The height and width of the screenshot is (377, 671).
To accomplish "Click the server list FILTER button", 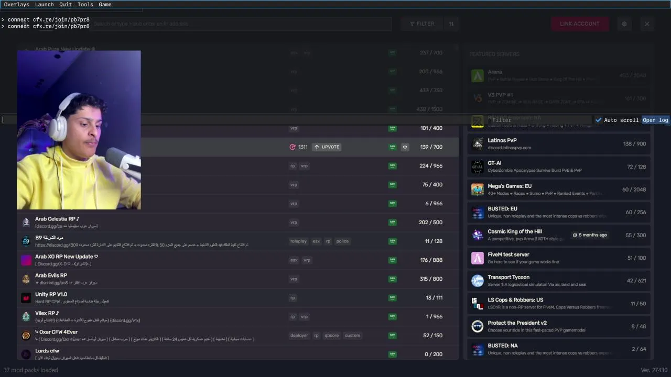I will (x=422, y=24).
